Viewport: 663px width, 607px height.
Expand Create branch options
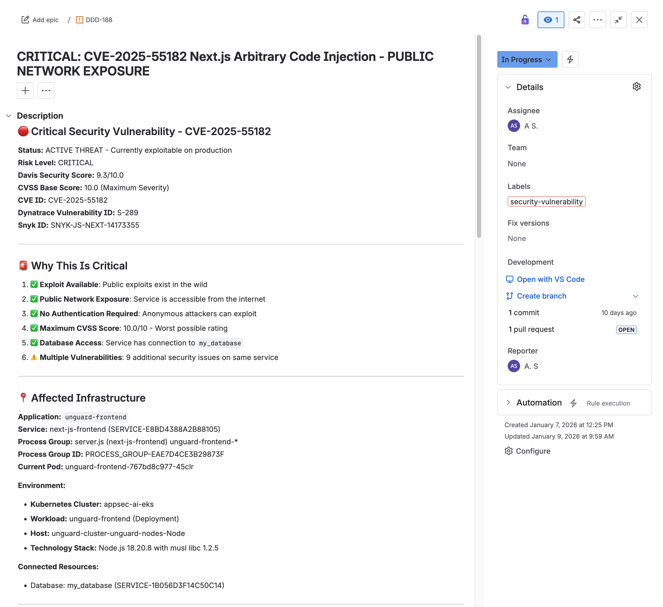(636, 296)
